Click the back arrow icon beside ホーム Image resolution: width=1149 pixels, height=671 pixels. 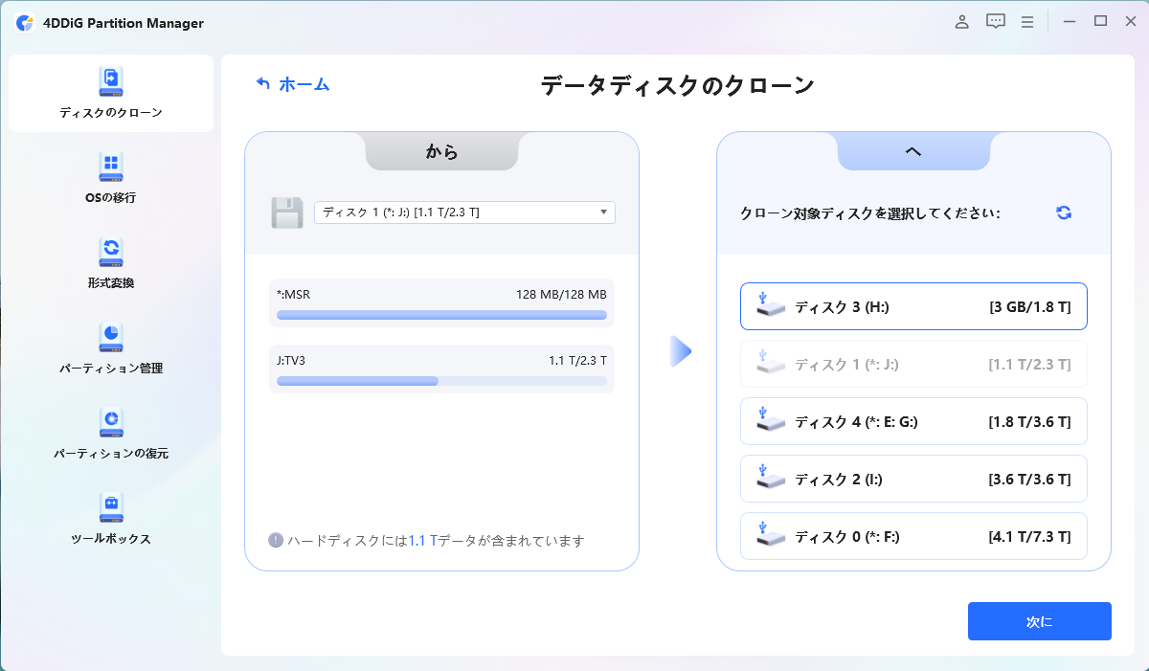(x=263, y=84)
